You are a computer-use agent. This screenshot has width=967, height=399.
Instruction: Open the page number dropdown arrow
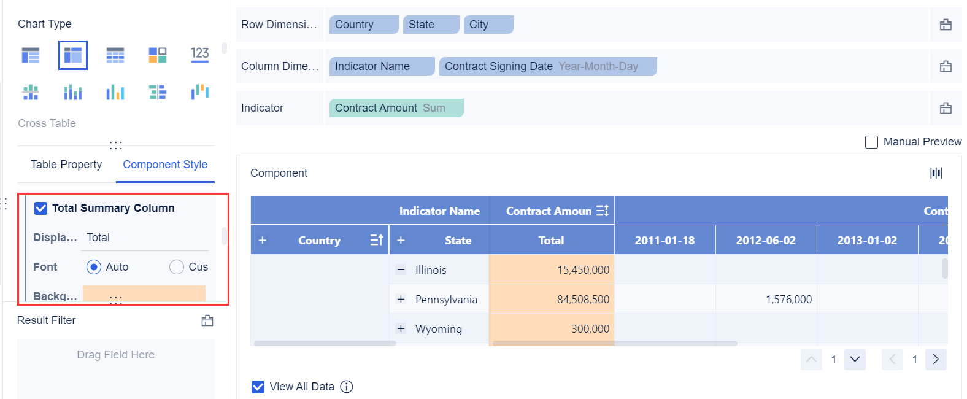(855, 359)
